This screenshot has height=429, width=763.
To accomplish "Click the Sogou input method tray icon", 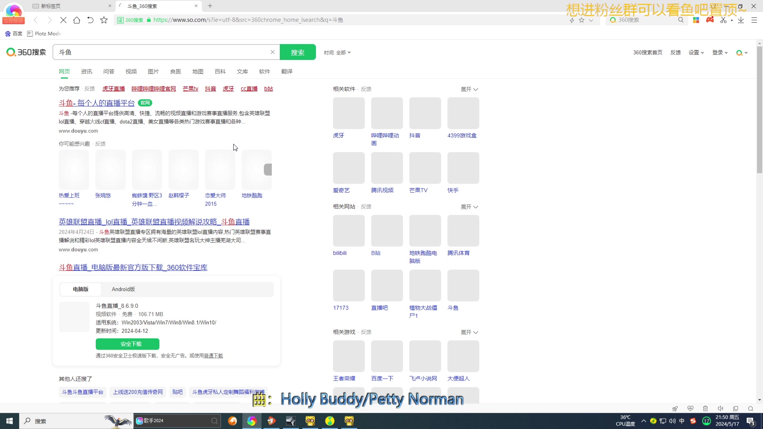I will coord(693,421).
